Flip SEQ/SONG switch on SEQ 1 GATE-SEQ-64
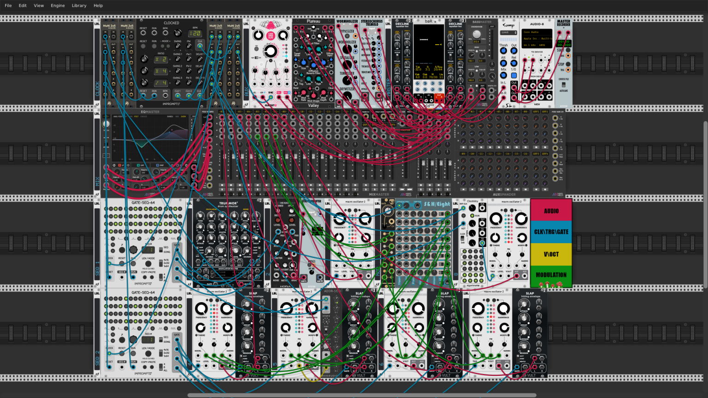The image size is (708, 398). (x=161, y=250)
